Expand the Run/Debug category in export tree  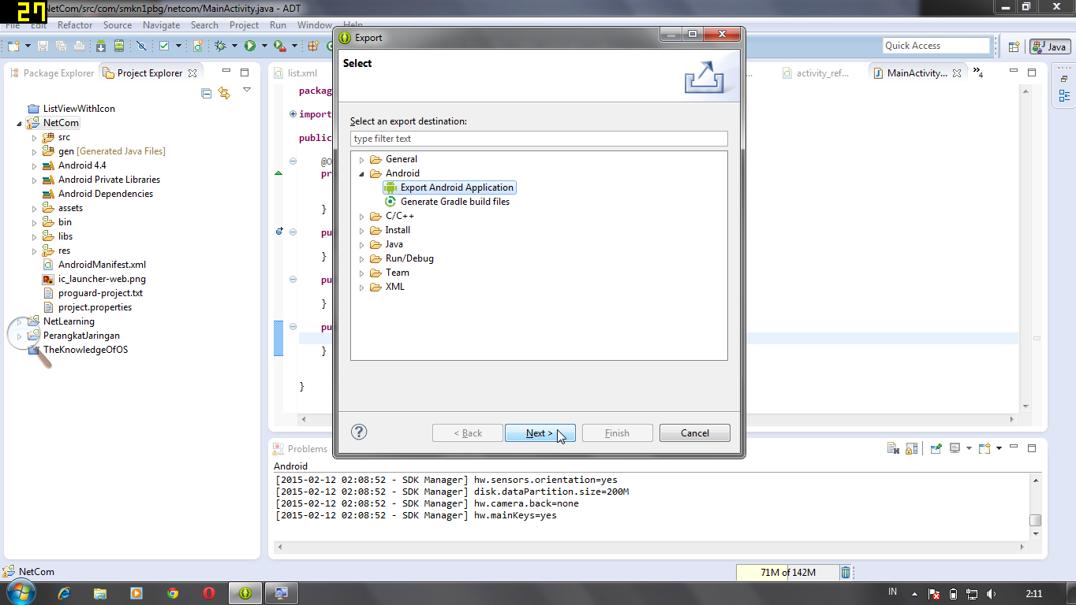coord(362,258)
